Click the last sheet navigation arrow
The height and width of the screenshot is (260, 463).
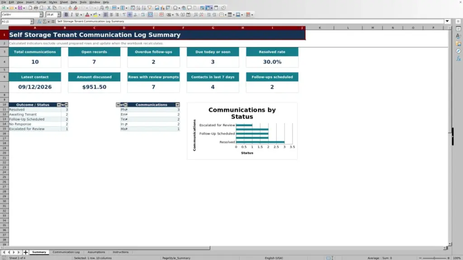[19, 252]
